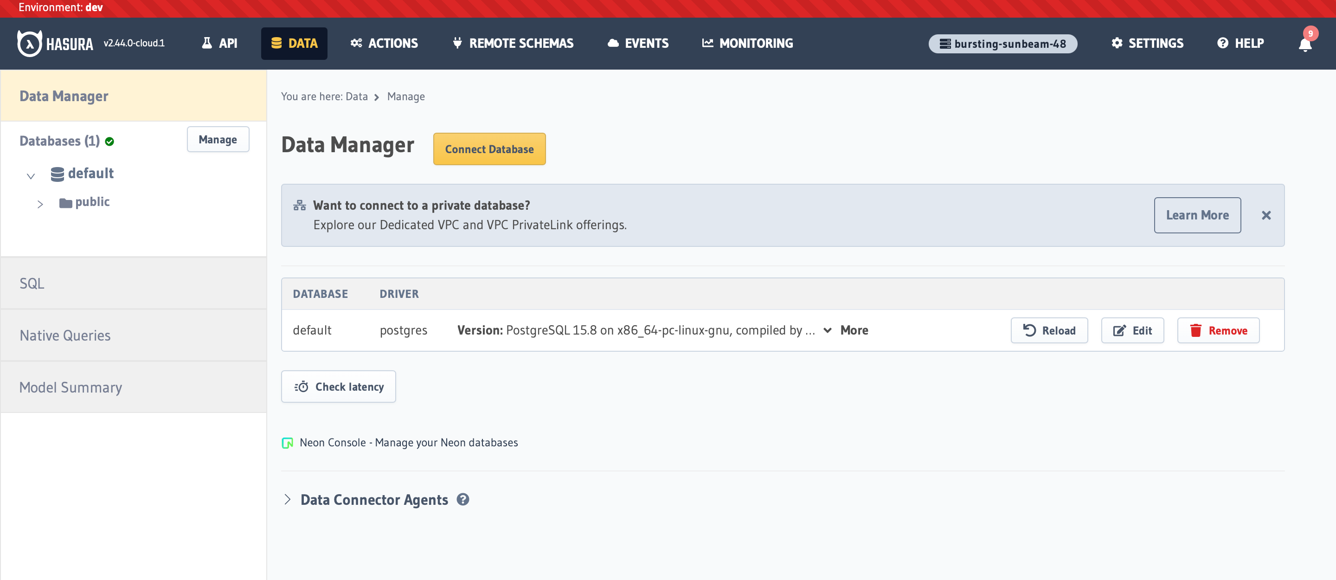Click the Neon Console logo icon
The image size is (1336, 580).
tap(287, 443)
